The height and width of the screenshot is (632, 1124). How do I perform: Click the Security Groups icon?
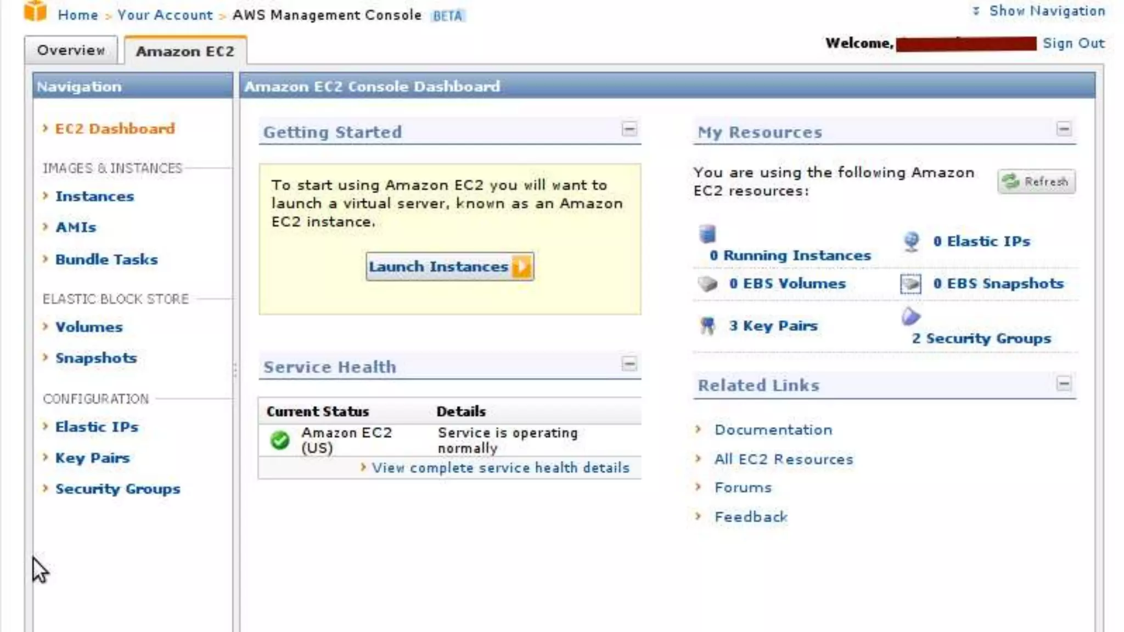point(911,317)
